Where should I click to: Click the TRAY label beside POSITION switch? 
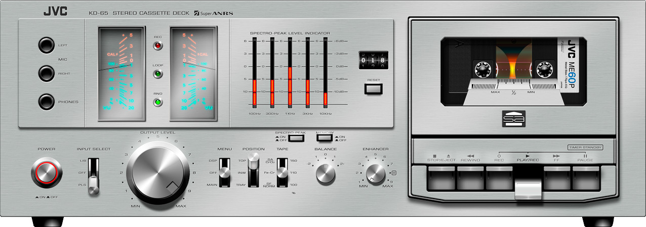tap(241, 185)
